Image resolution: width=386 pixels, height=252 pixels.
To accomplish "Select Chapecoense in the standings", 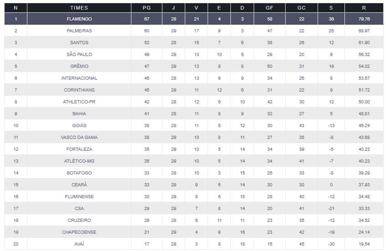I will coord(79,232).
